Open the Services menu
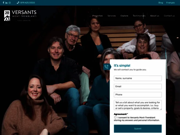Image resolution: width=180 pixels, height=135 pixels. coord(112,16)
